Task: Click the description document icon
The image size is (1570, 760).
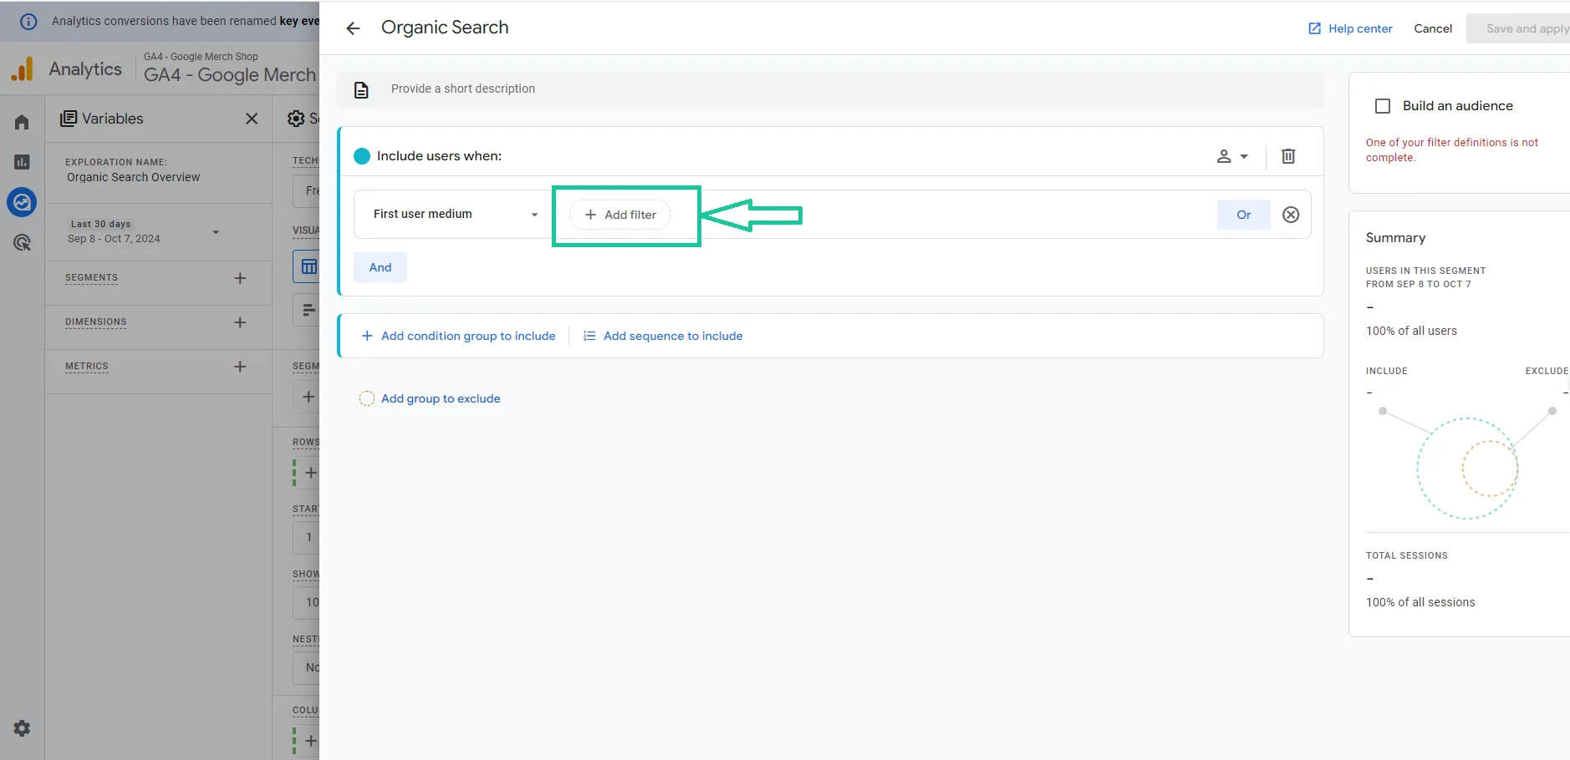Action: (x=361, y=89)
